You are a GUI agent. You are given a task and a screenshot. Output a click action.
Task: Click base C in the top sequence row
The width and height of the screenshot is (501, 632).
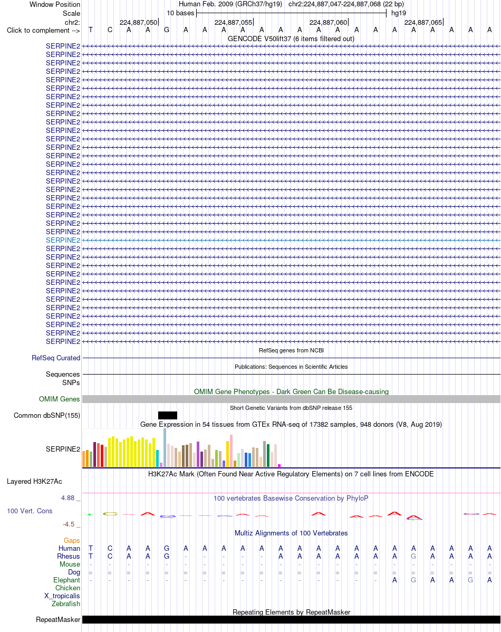coord(110,30)
